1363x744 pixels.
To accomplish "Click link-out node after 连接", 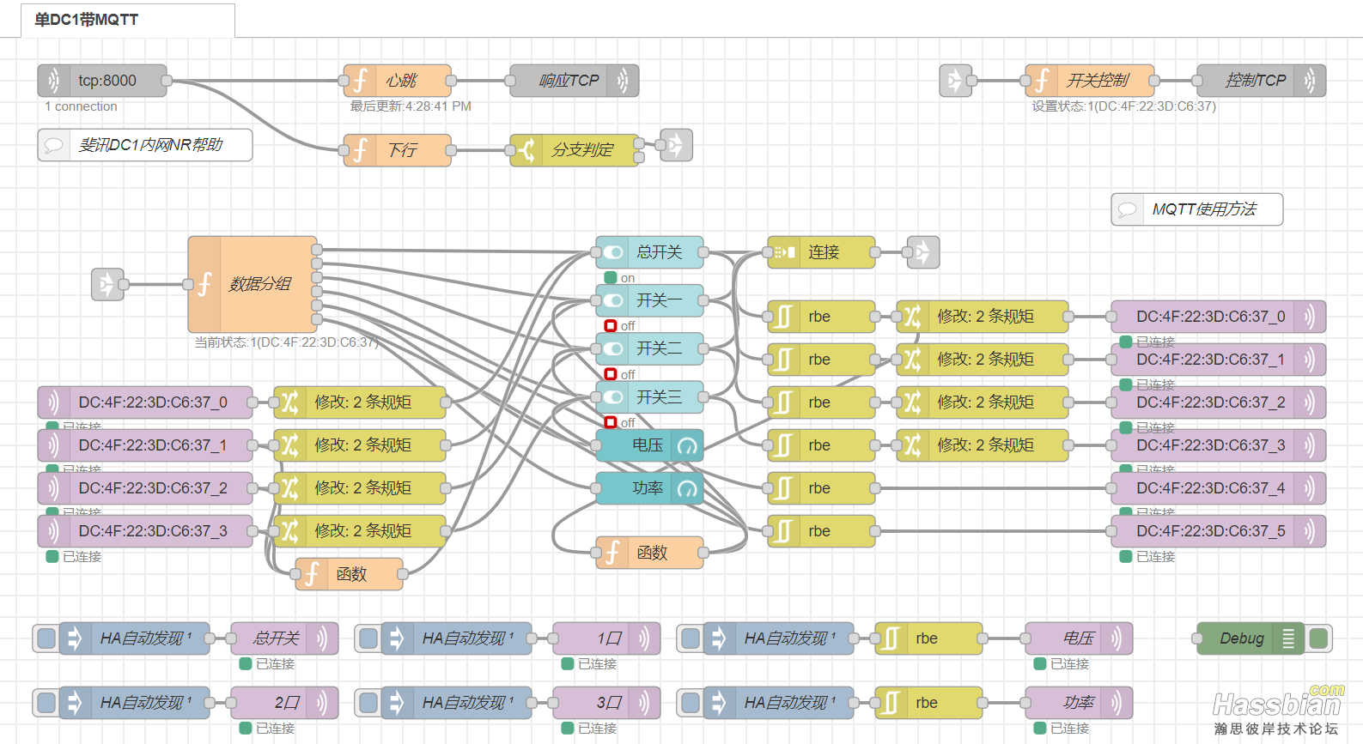I will [923, 252].
